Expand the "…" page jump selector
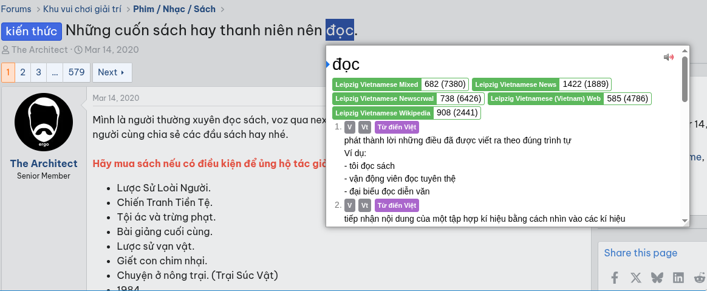Viewport: 707px width, 291px height. [55, 72]
